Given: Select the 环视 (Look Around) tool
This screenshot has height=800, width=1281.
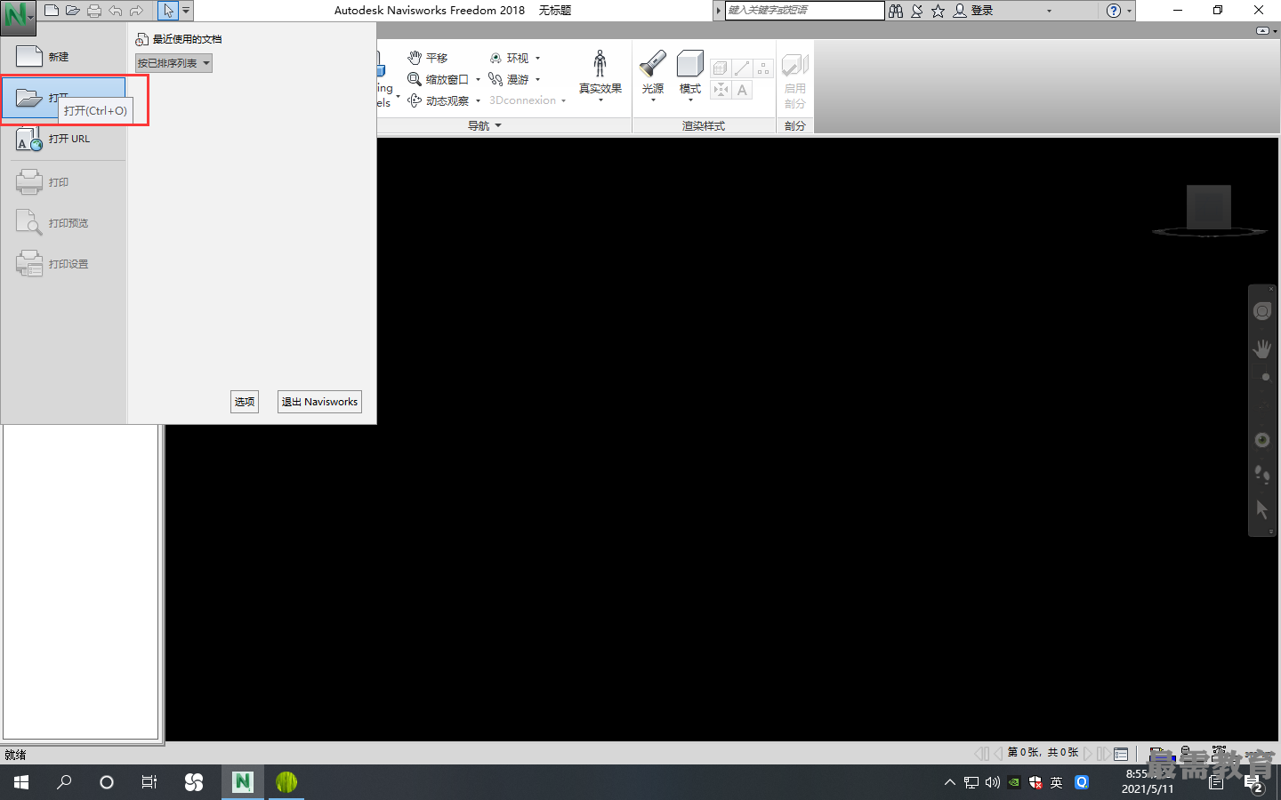Looking at the screenshot, I should click(509, 58).
